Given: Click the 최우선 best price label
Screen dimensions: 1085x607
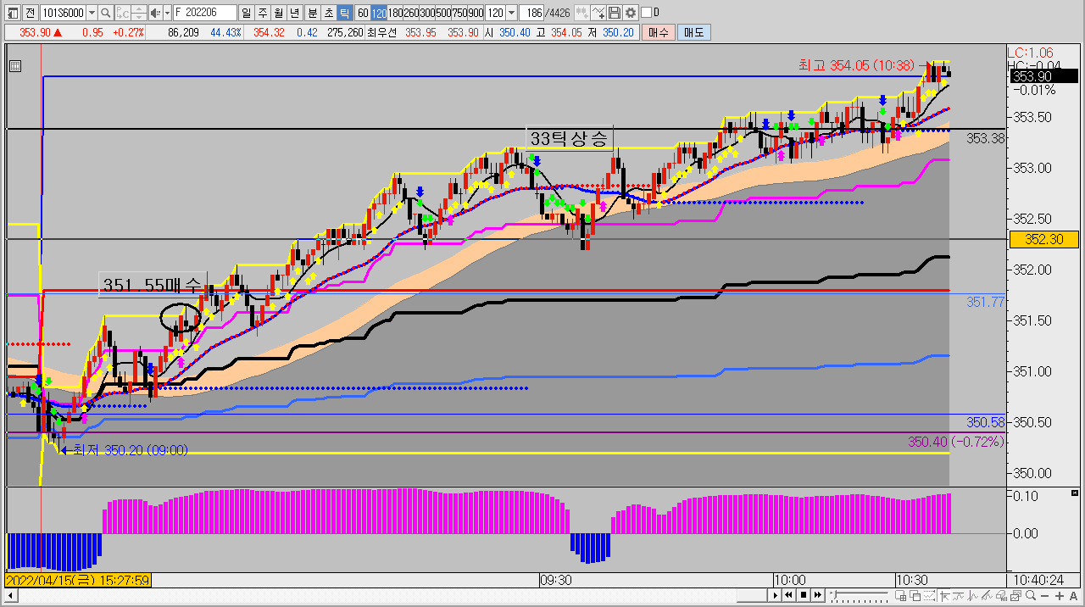Looking at the screenshot, I should click(381, 32).
